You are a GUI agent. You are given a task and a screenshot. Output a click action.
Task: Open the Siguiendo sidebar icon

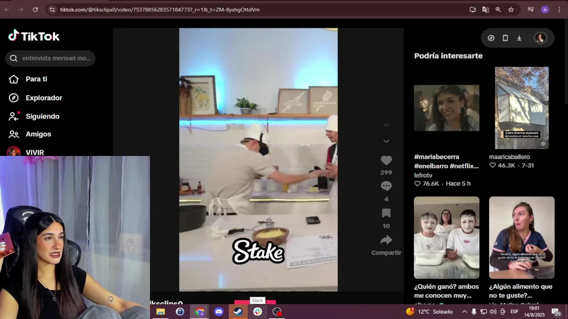[x=14, y=117]
